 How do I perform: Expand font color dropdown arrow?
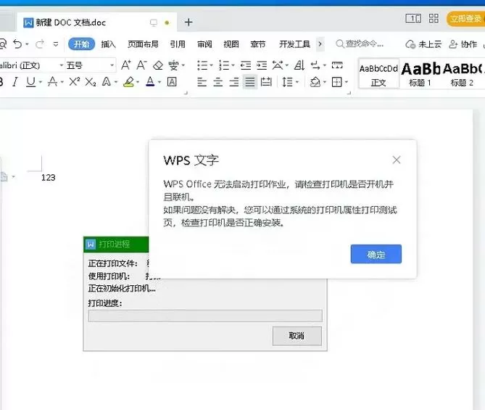pos(159,83)
